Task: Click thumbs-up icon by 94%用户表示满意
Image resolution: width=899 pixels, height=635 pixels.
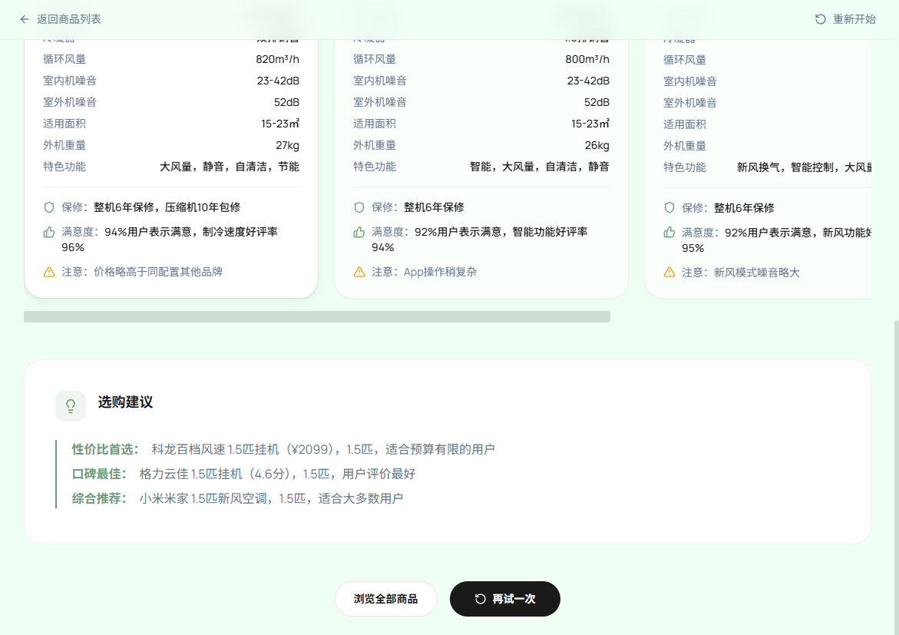Action: pyautogui.click(x=49, y=232)
